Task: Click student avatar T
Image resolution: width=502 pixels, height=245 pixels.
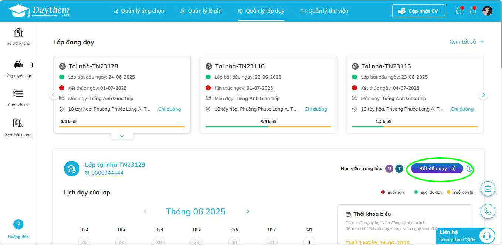Action: pyautogui.click(x=399, y=169)
